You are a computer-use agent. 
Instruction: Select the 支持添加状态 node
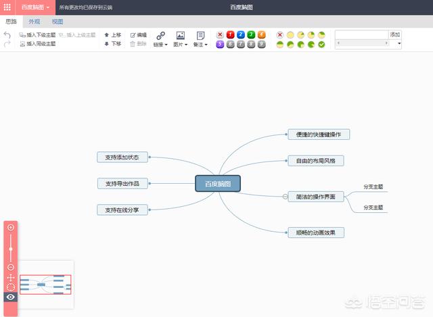tap(122, 157)
